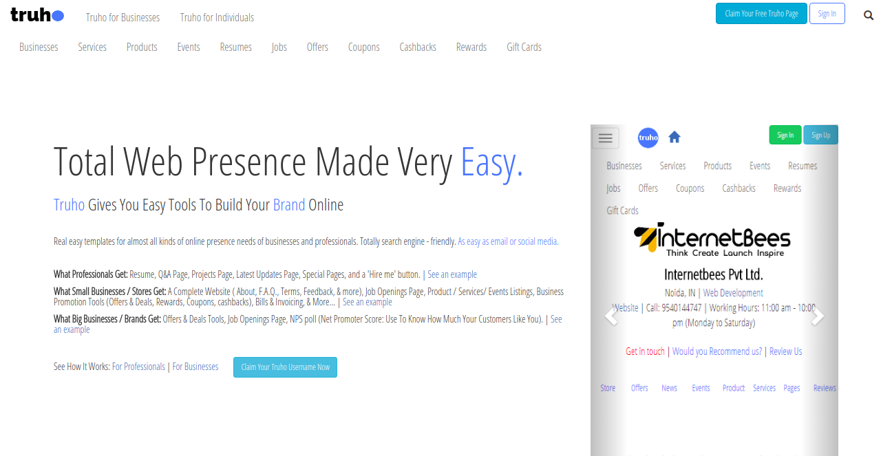Select Rewards in preview navigation
The height and width of the screenshot is (456, 892).
pos(787,188)
